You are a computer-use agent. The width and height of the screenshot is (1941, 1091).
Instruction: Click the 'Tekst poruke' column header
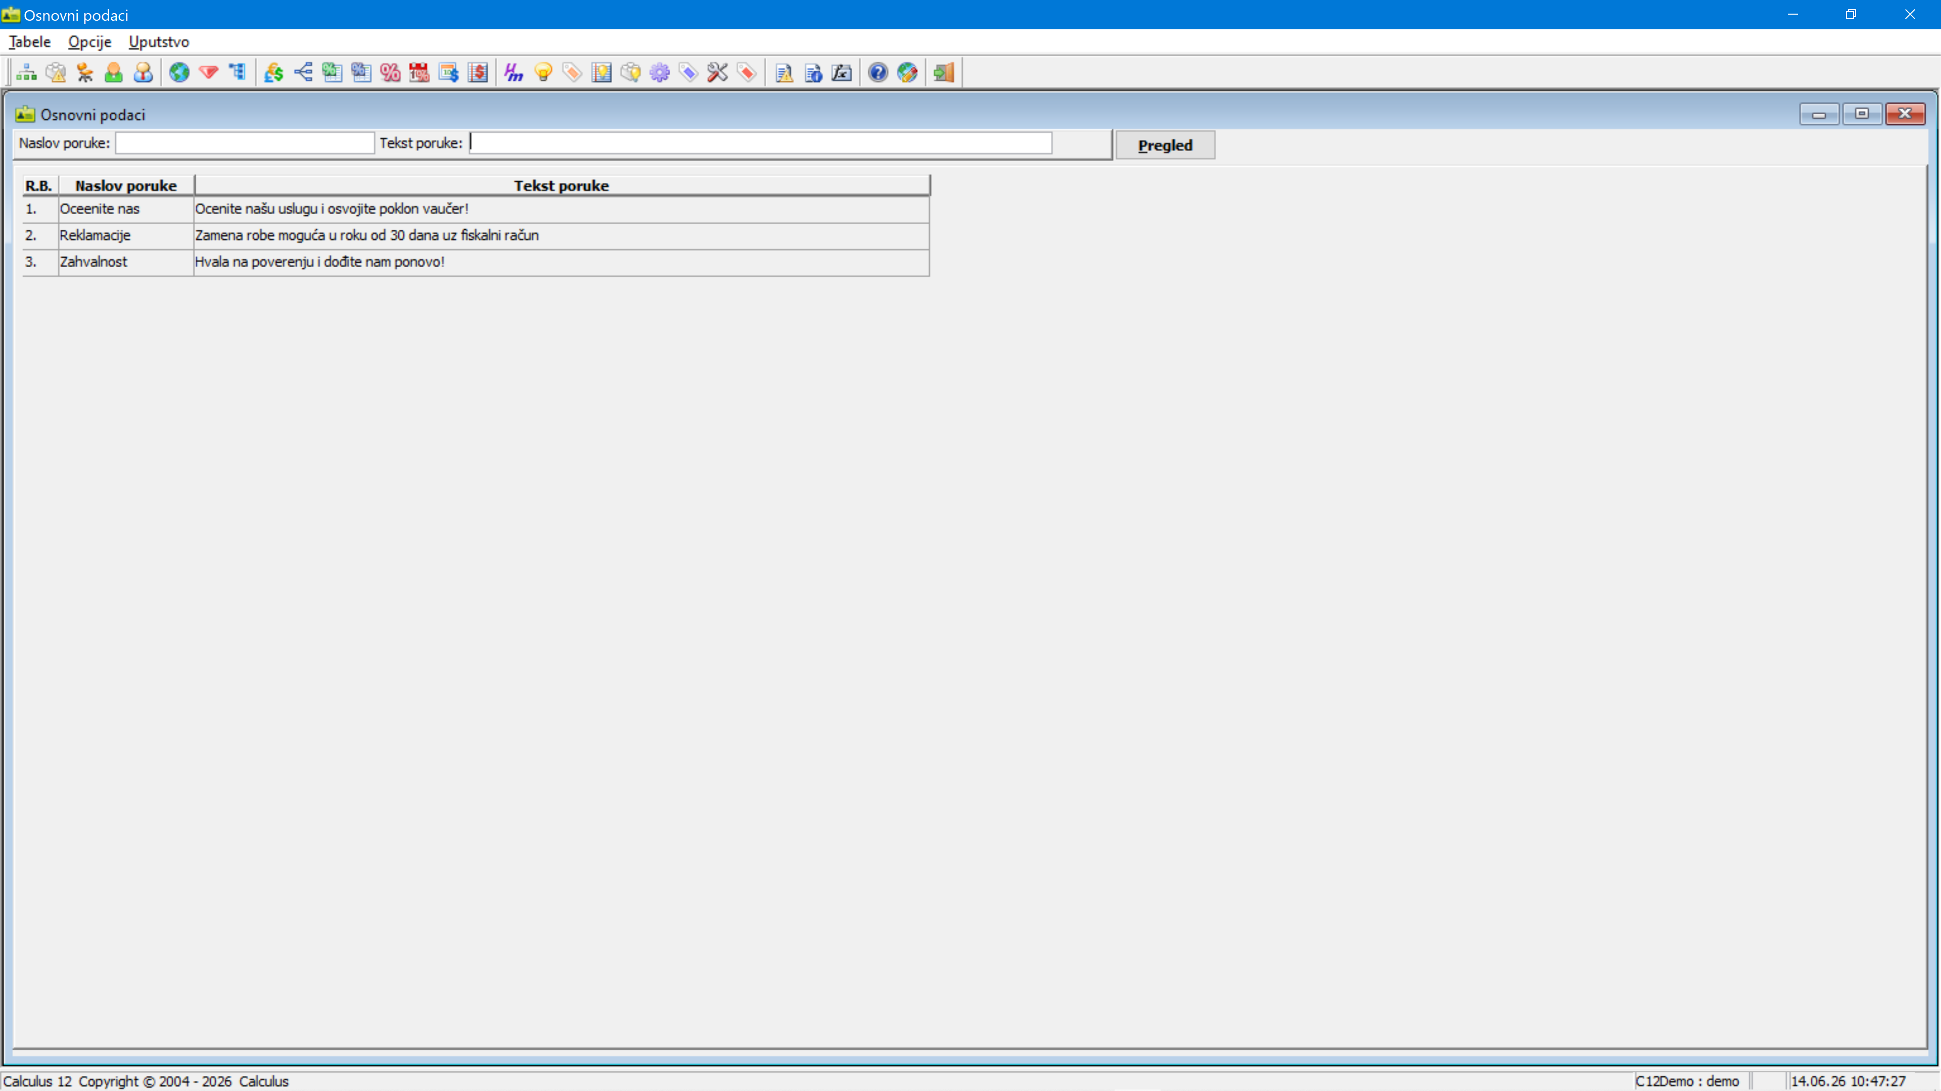562,185
